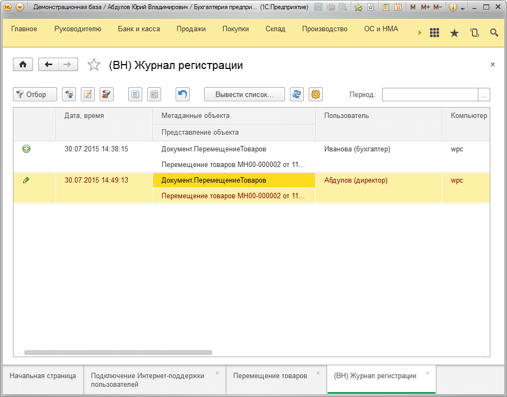Click the search magnifier icon

494,33
